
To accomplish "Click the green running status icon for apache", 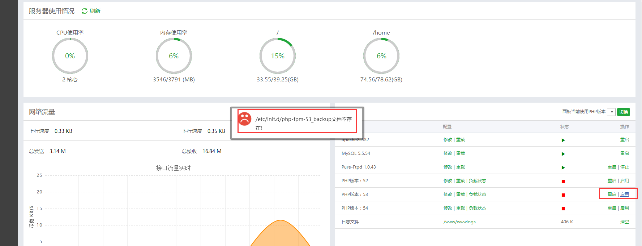I will (x=563, y=140).
